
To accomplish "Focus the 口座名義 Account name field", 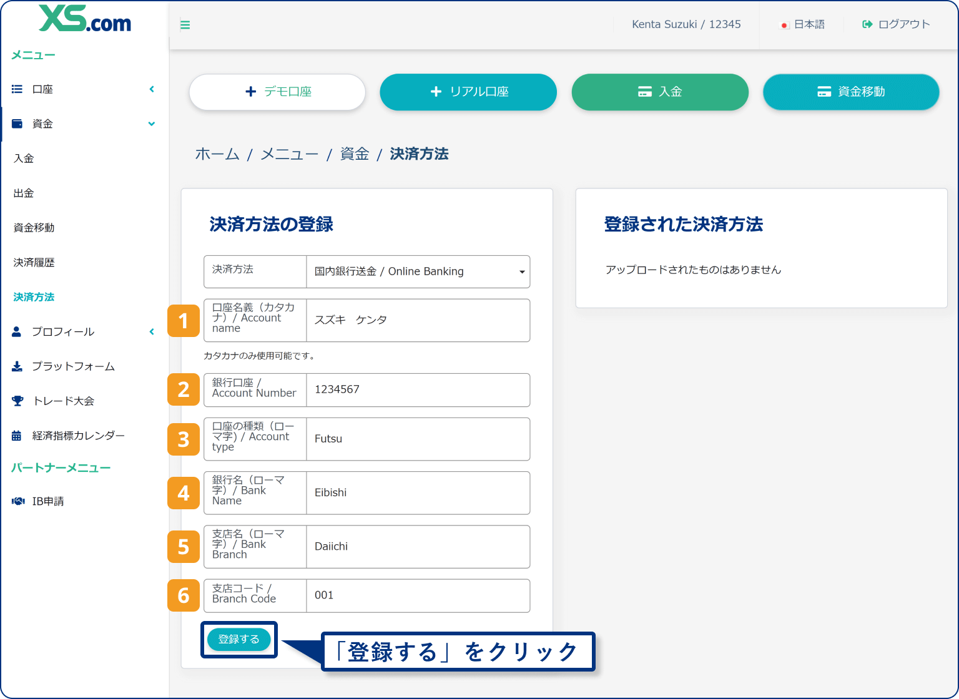I will coord(418,320).
